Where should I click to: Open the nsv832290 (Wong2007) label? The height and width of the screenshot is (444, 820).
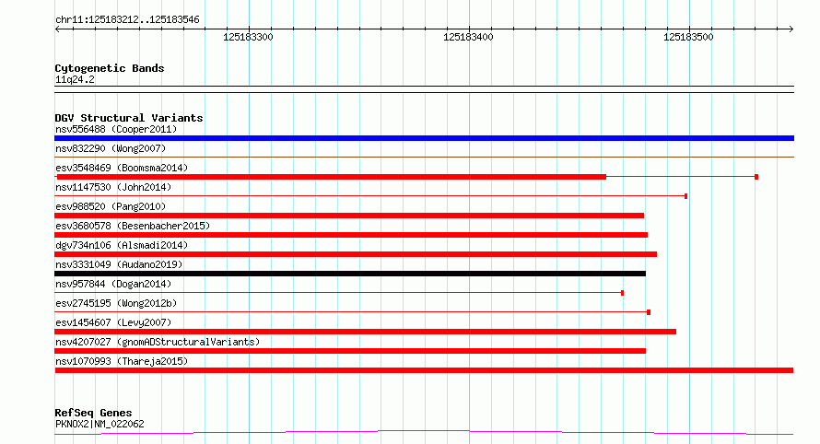click(111, 148)
